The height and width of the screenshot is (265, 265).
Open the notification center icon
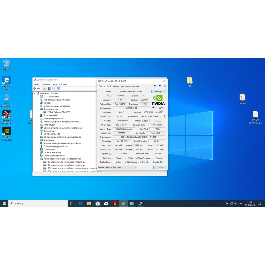tap(259, 204)
